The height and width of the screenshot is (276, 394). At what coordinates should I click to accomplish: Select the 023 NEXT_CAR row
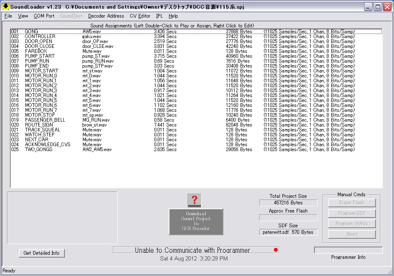click(196, 140)
